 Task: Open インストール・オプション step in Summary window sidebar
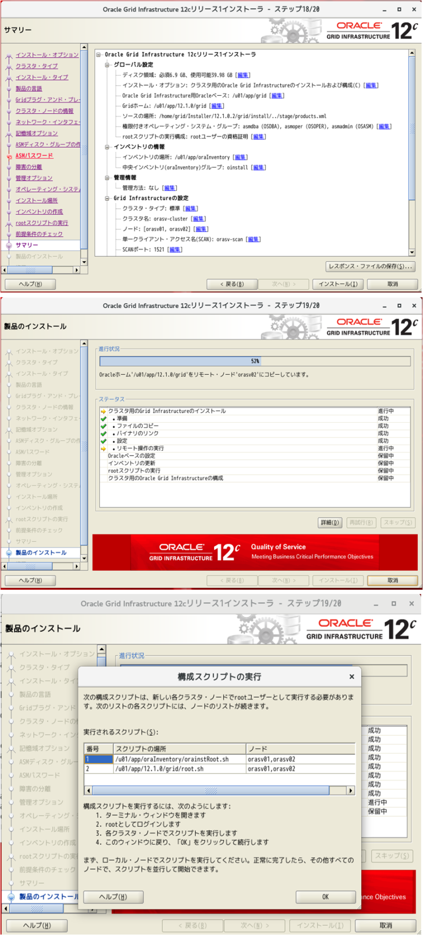47,55
